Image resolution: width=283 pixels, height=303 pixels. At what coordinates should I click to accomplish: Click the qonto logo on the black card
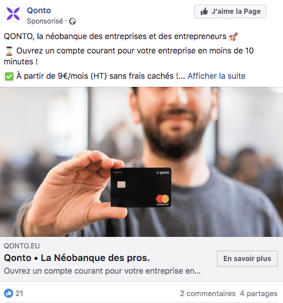163,172
